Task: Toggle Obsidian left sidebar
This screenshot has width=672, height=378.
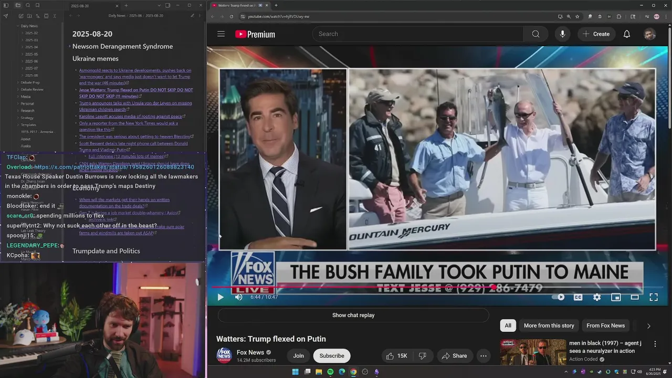Action: click(6, 5)
